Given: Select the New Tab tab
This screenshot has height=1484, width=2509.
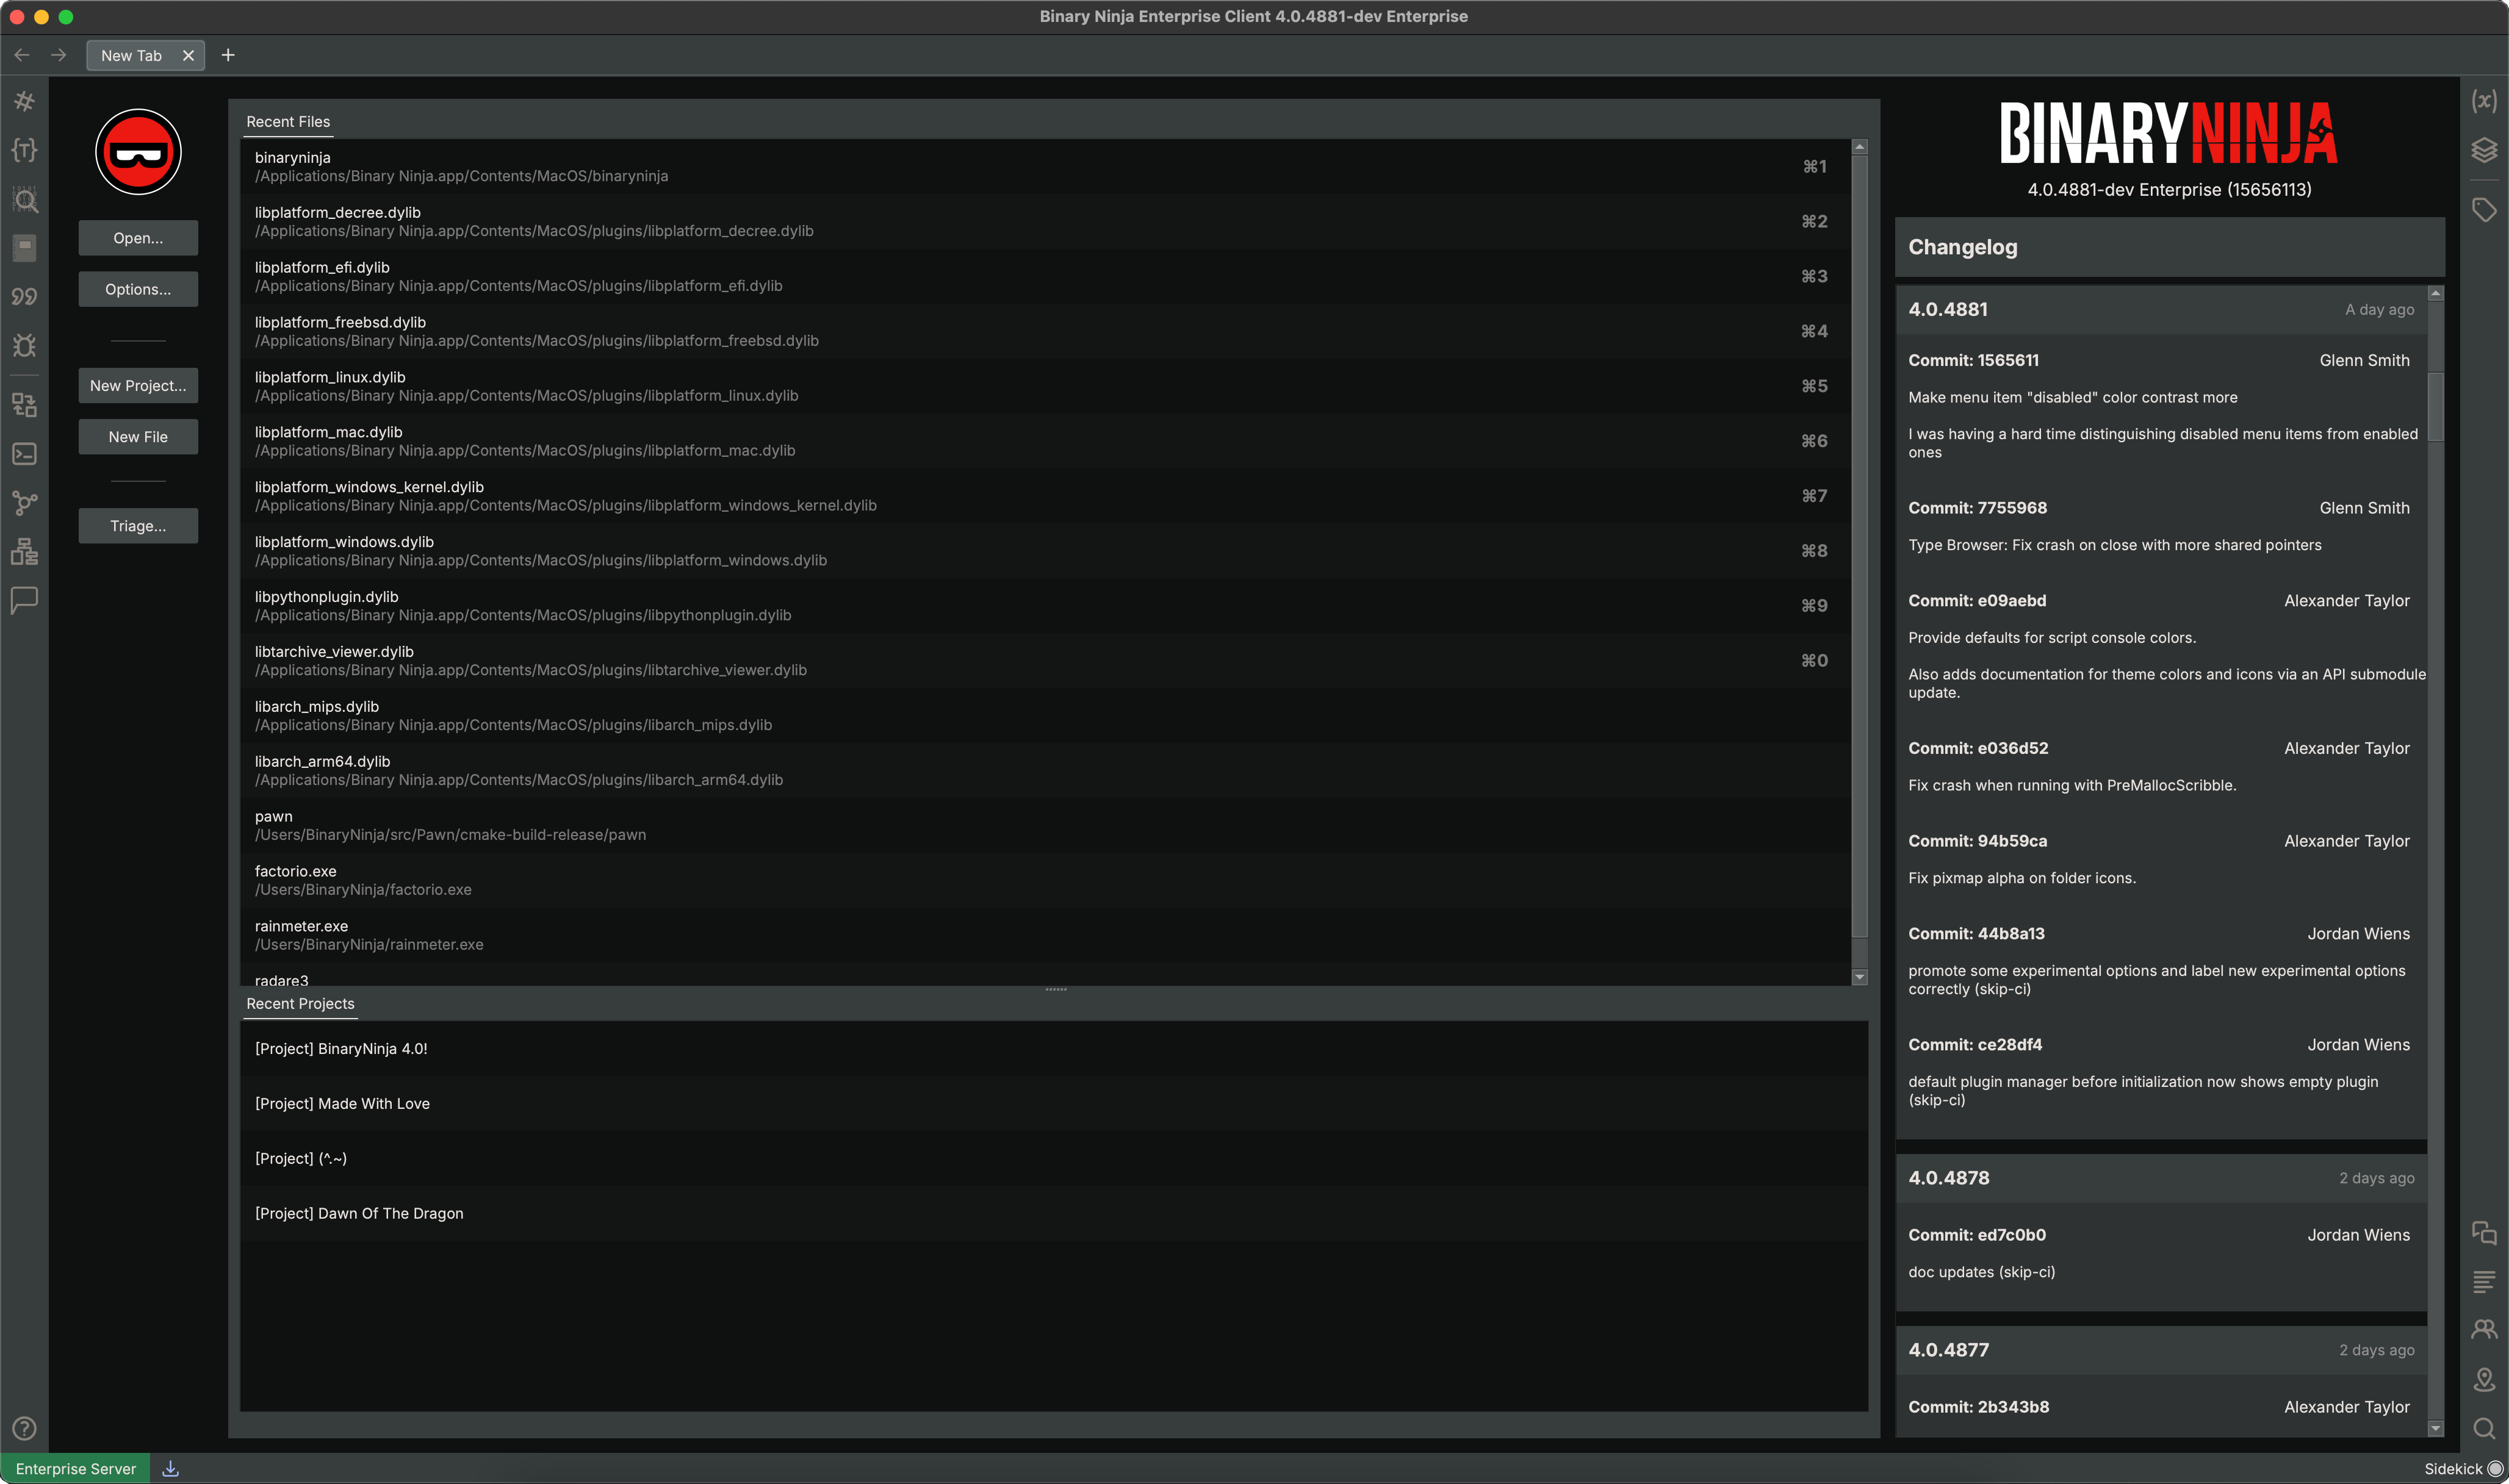Looking at the screenshot, I should (145, 56).
